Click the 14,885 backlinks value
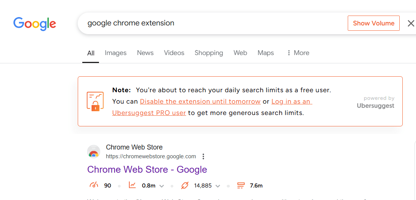The image size is (416, 200). point(203,186)
